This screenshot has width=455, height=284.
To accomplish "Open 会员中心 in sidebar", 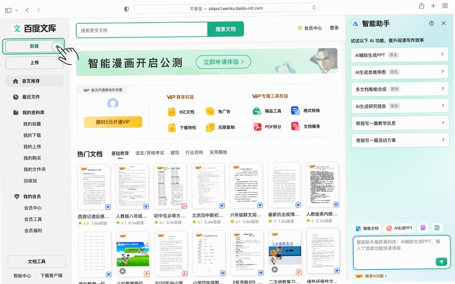I will [x=33, y=208].
